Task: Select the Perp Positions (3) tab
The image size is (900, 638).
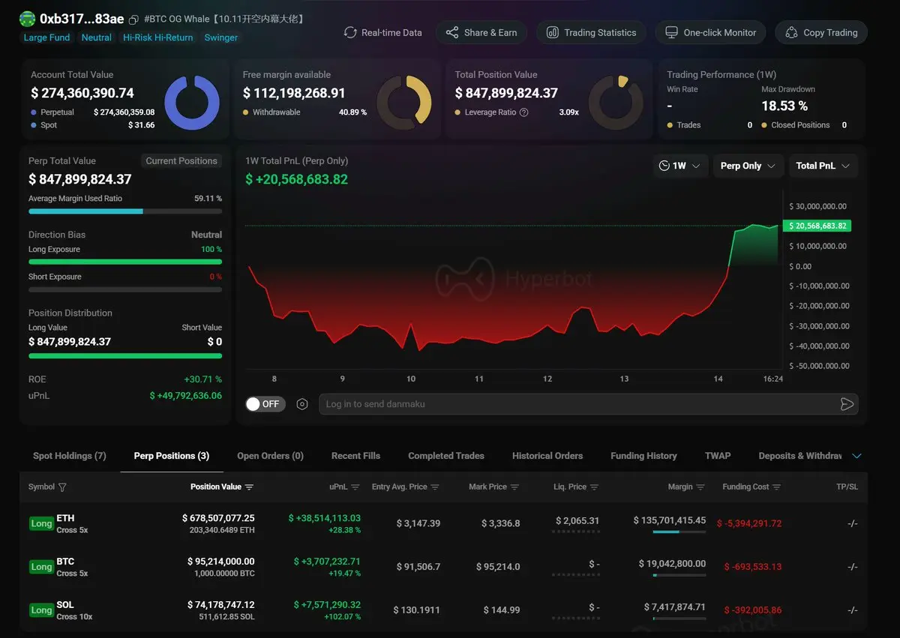Action: 172,456
